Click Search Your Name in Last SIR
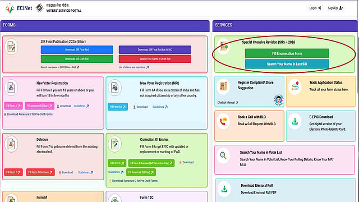The height and width of the screenshot is (202, 359). coord(287,64)
